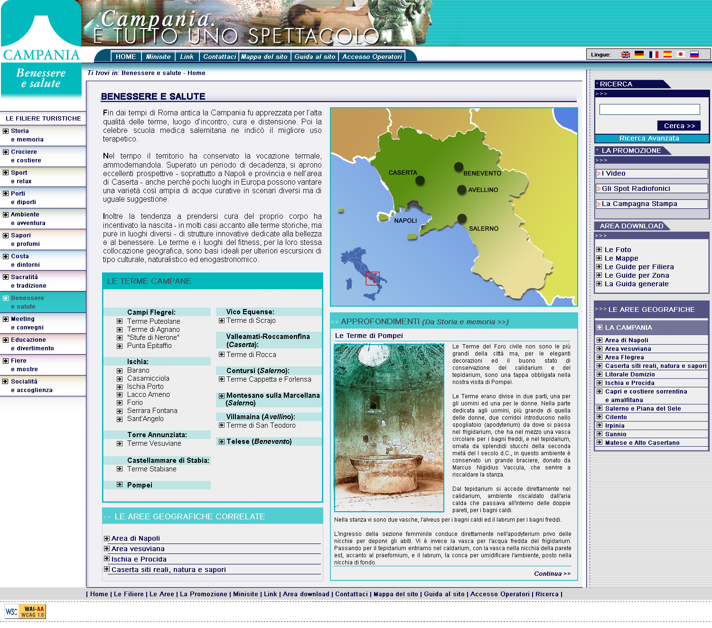Open Accesso Operatori in top navigation
Screen dimensions: 712x628
[x=372, y=56]
